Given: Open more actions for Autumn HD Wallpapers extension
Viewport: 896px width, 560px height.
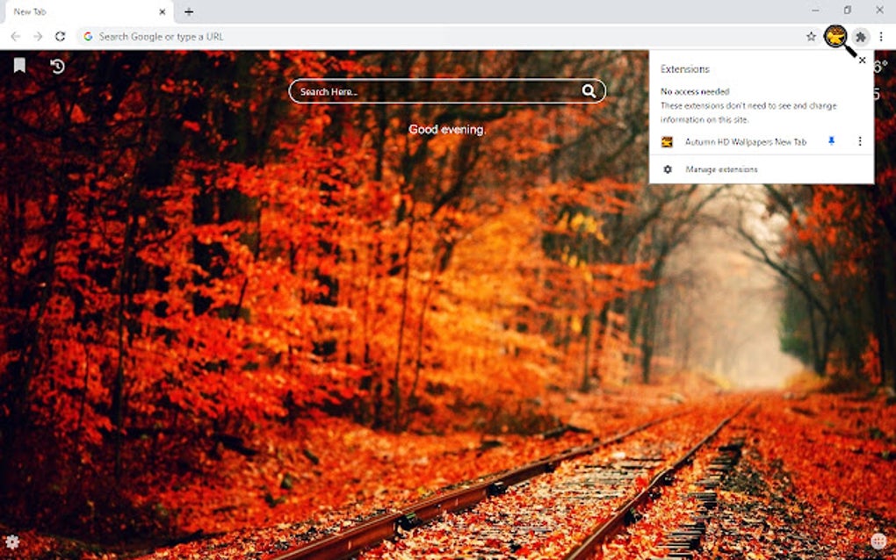Looking at the screenshot, I should point(859,141).
